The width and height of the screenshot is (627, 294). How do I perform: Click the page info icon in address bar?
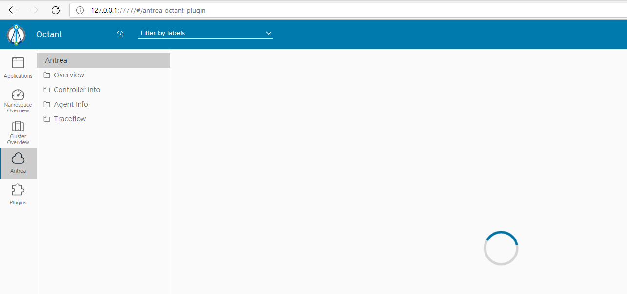click(80, 10)
